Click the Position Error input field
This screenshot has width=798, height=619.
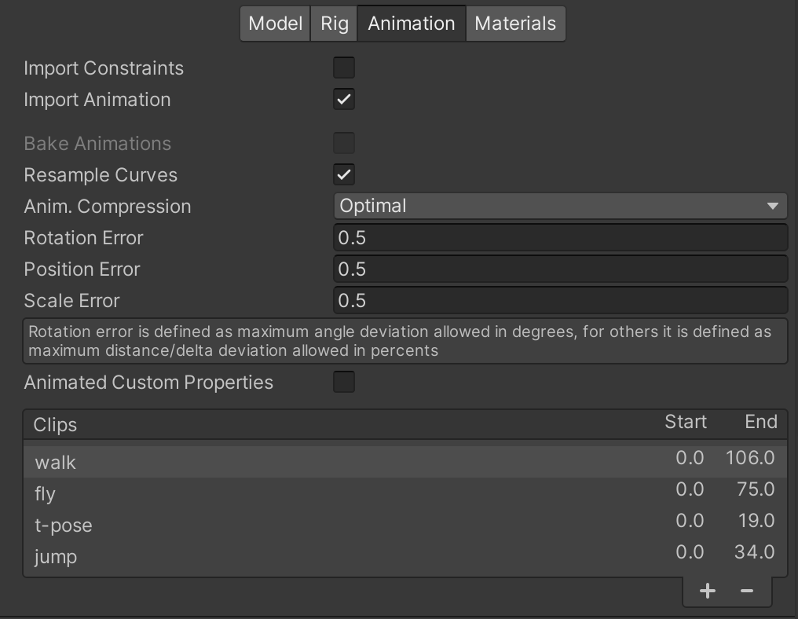pos(560,269)
